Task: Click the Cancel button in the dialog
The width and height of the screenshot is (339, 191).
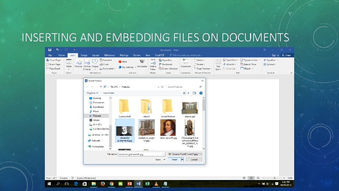Action: pyautogui.click(x=194, y=160)
